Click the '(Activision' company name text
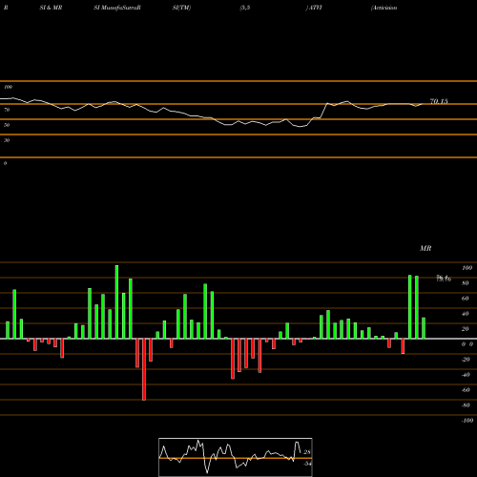The height and width of the screenshot is (477, 477). point(384,8)
